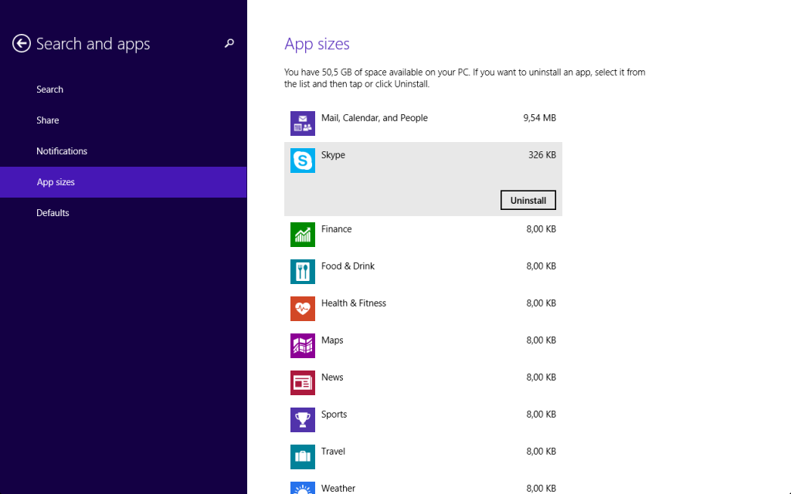Select the Weather sun icon
The height and width of the screenshot is (494, 791).
303,488
